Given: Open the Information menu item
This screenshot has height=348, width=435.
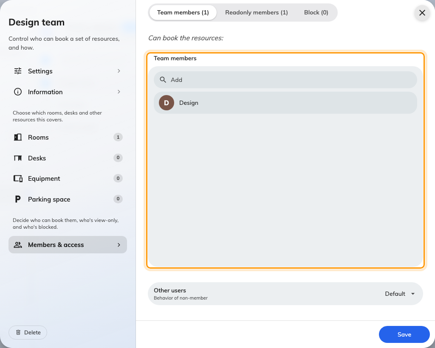Looking at the screenshot, I should 68,92.
